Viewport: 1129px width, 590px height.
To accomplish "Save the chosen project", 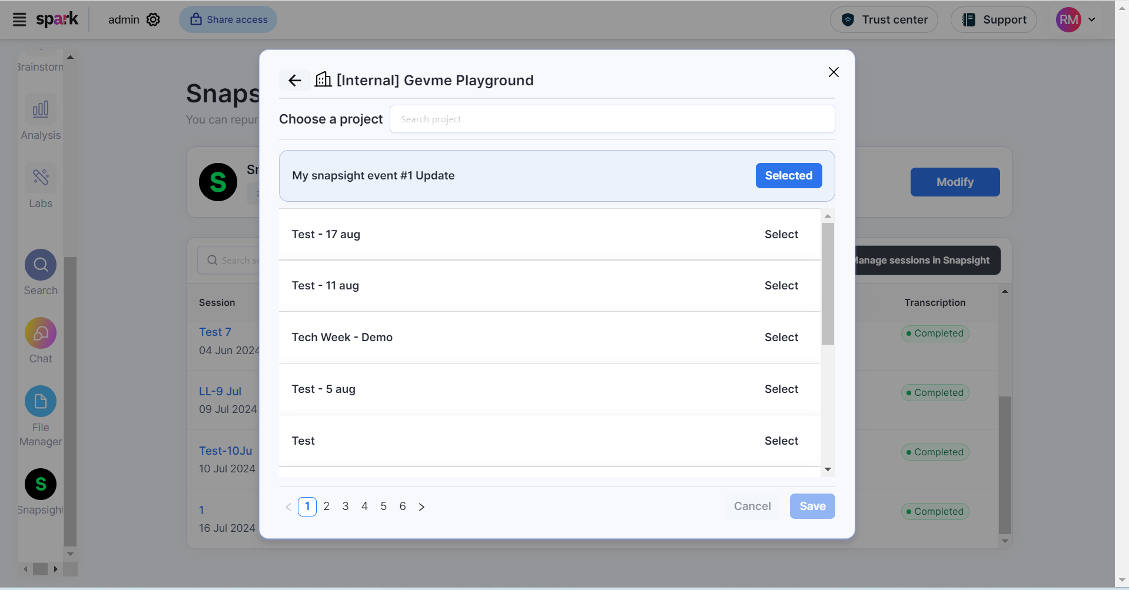I will pyautogui.click(x=812, y=506).
